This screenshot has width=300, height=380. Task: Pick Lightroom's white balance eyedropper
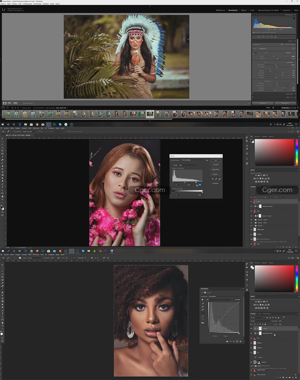coord(255,54)
